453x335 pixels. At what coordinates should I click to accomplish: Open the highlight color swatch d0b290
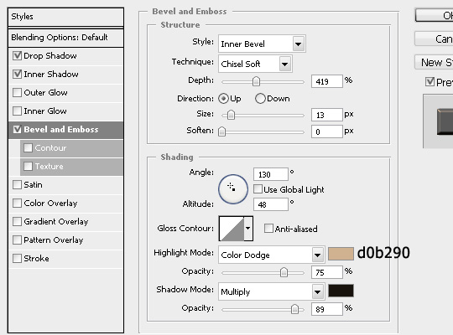(x=341, y=254)
